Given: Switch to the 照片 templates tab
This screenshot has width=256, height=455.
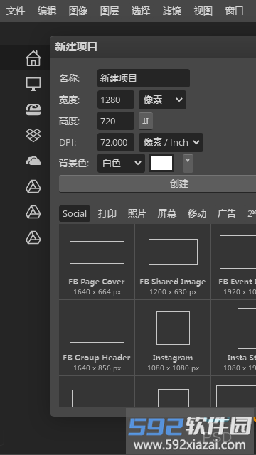Looking at the screenshot, I should click(x=137, y=213).
